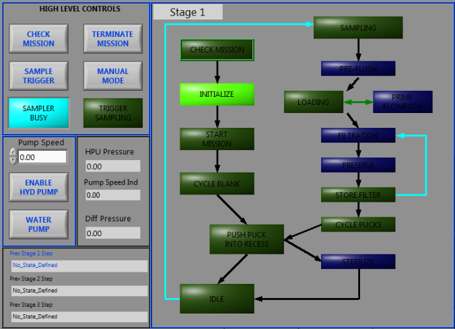Click the Prev Stage 3 Step label

click(31, 305)
